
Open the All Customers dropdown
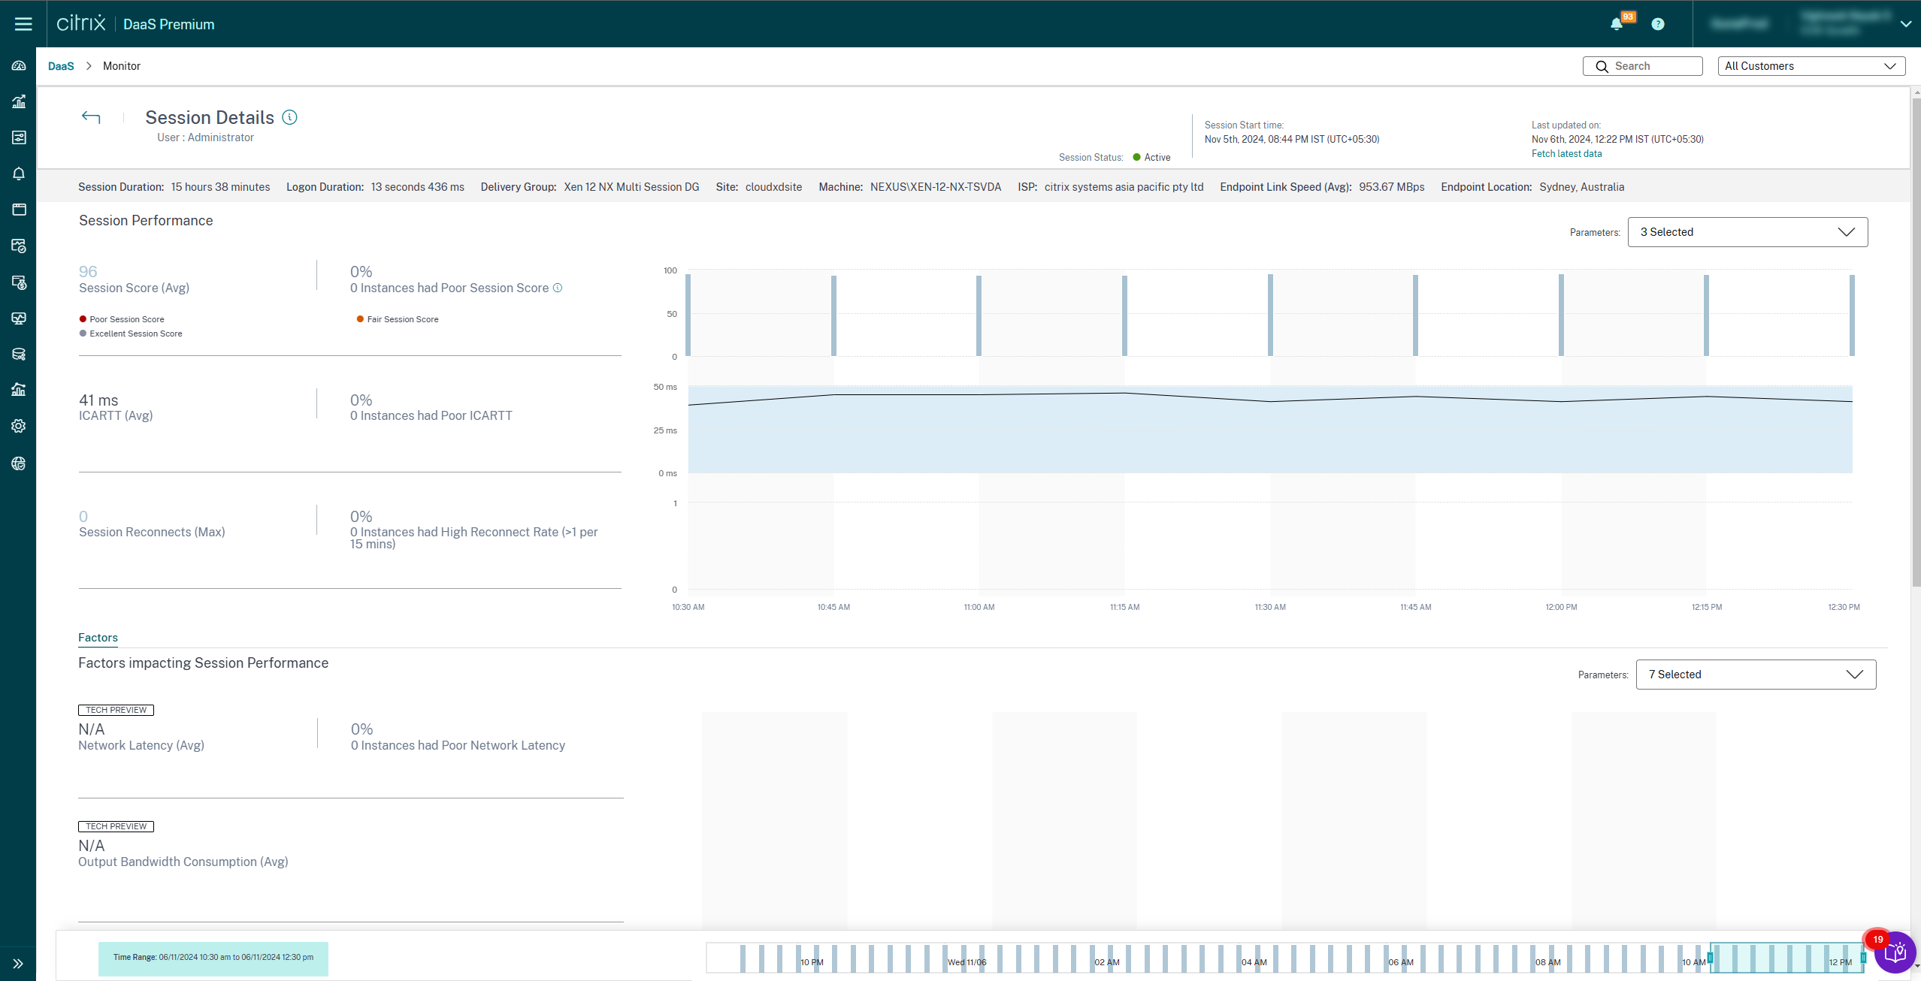(1811, 66)
